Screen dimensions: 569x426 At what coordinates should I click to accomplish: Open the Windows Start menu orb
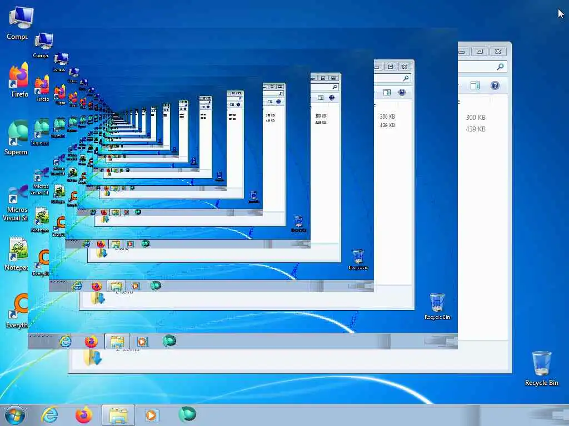coord(14,415)
